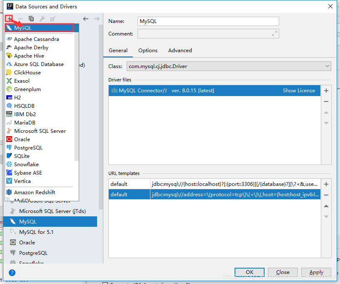Pick Exasol in the popup list
340x284 pixels.
point(40,81)
